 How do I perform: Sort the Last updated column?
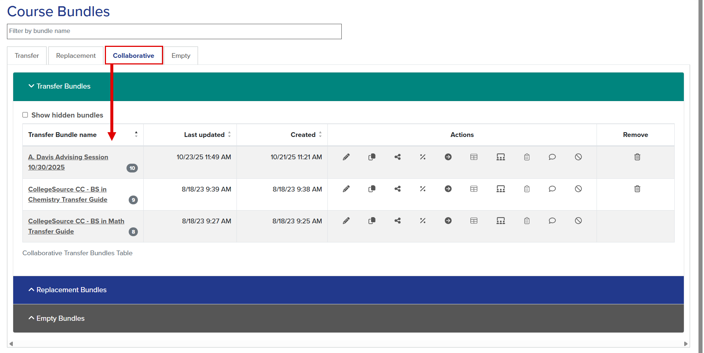[x=229, y=134]
